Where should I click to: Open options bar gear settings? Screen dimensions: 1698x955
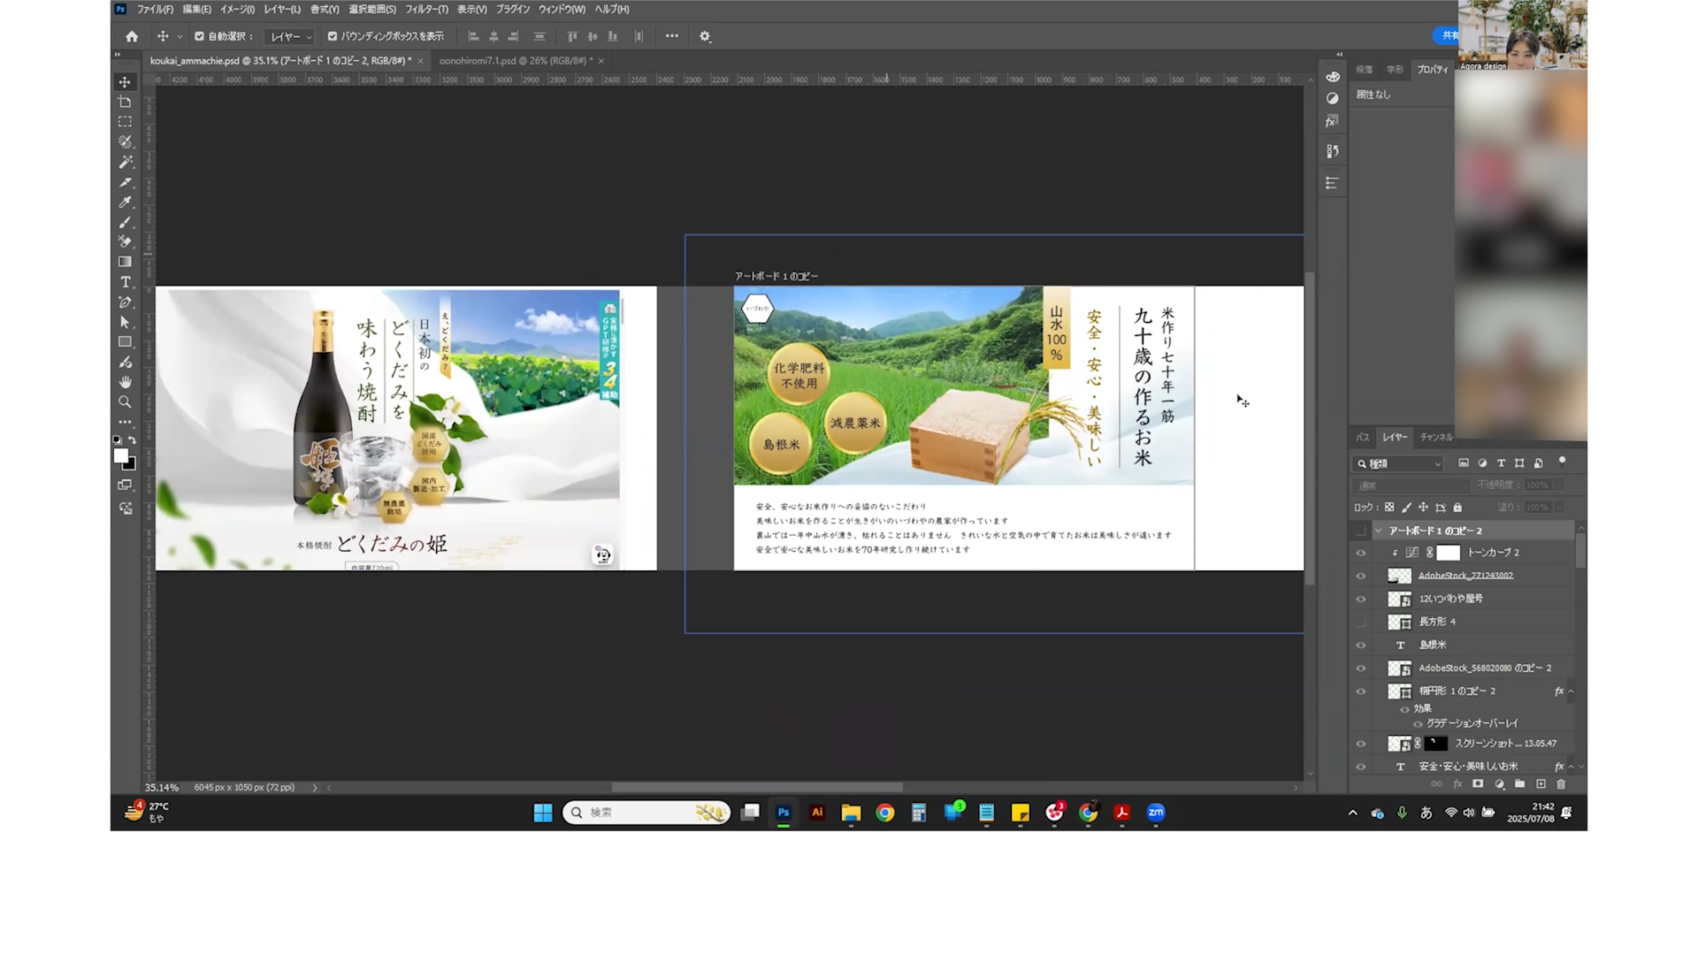[x=705, y=36]
